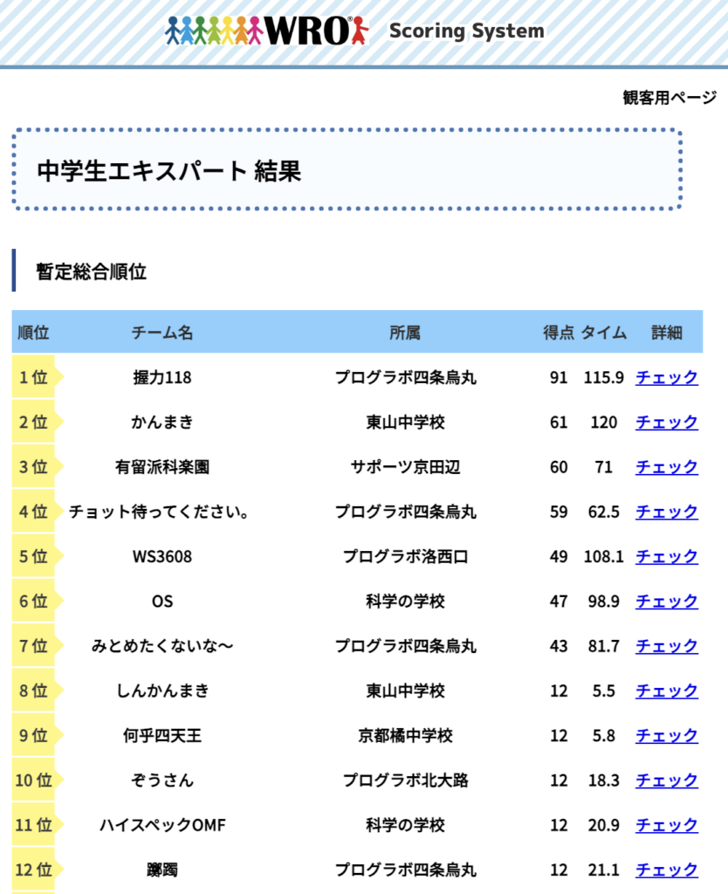Open チェック details for ぞうさん
The height and width of the screenshot is (894, 728).
click(666, 781)
